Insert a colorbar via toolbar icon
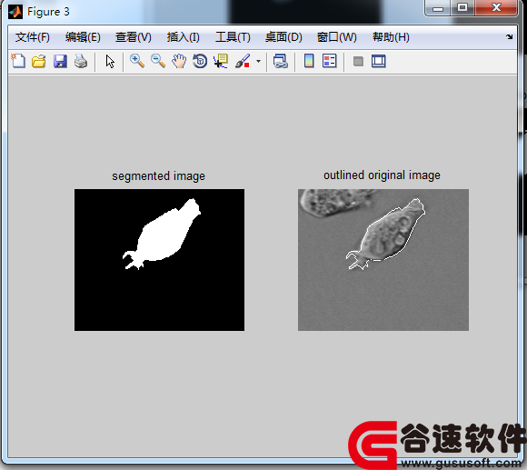Viewport: 527px width, 470px height. pyautogui.click(x=309, y=61)
